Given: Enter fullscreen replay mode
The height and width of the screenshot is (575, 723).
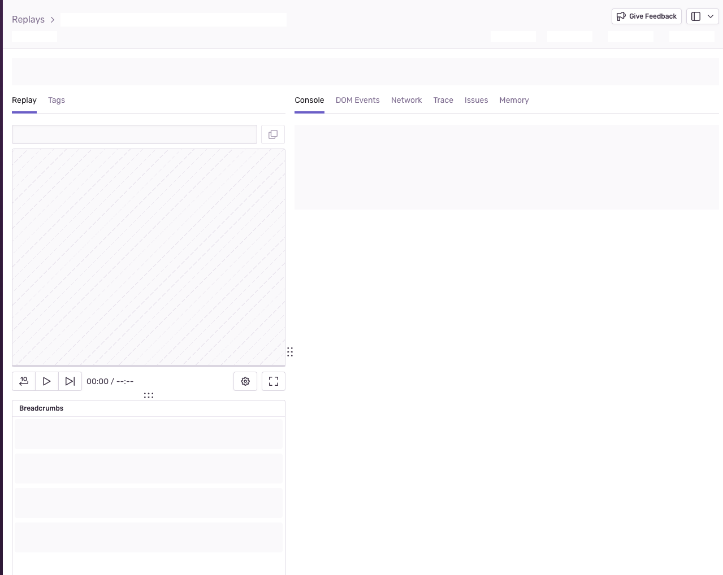Looking at the screenshot, I should click(x=274, y=381).
